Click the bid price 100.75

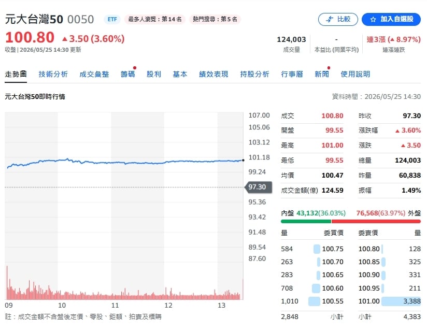coord(333,249)
